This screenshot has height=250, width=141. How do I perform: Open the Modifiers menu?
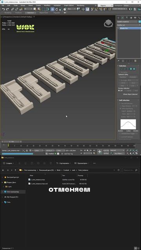(x=47, y=5)
